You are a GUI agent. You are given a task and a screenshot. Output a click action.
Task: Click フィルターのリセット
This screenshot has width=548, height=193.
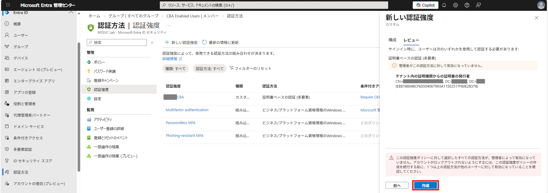pyautogui.click(x=250, y=68)
